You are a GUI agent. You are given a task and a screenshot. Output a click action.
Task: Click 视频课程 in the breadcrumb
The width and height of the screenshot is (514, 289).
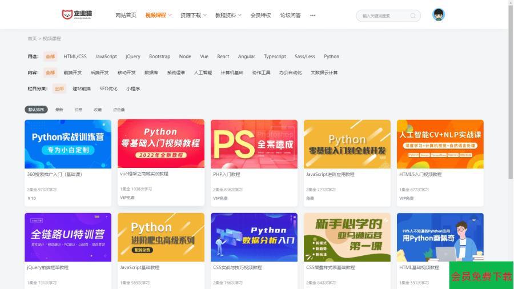coord(52,39)
